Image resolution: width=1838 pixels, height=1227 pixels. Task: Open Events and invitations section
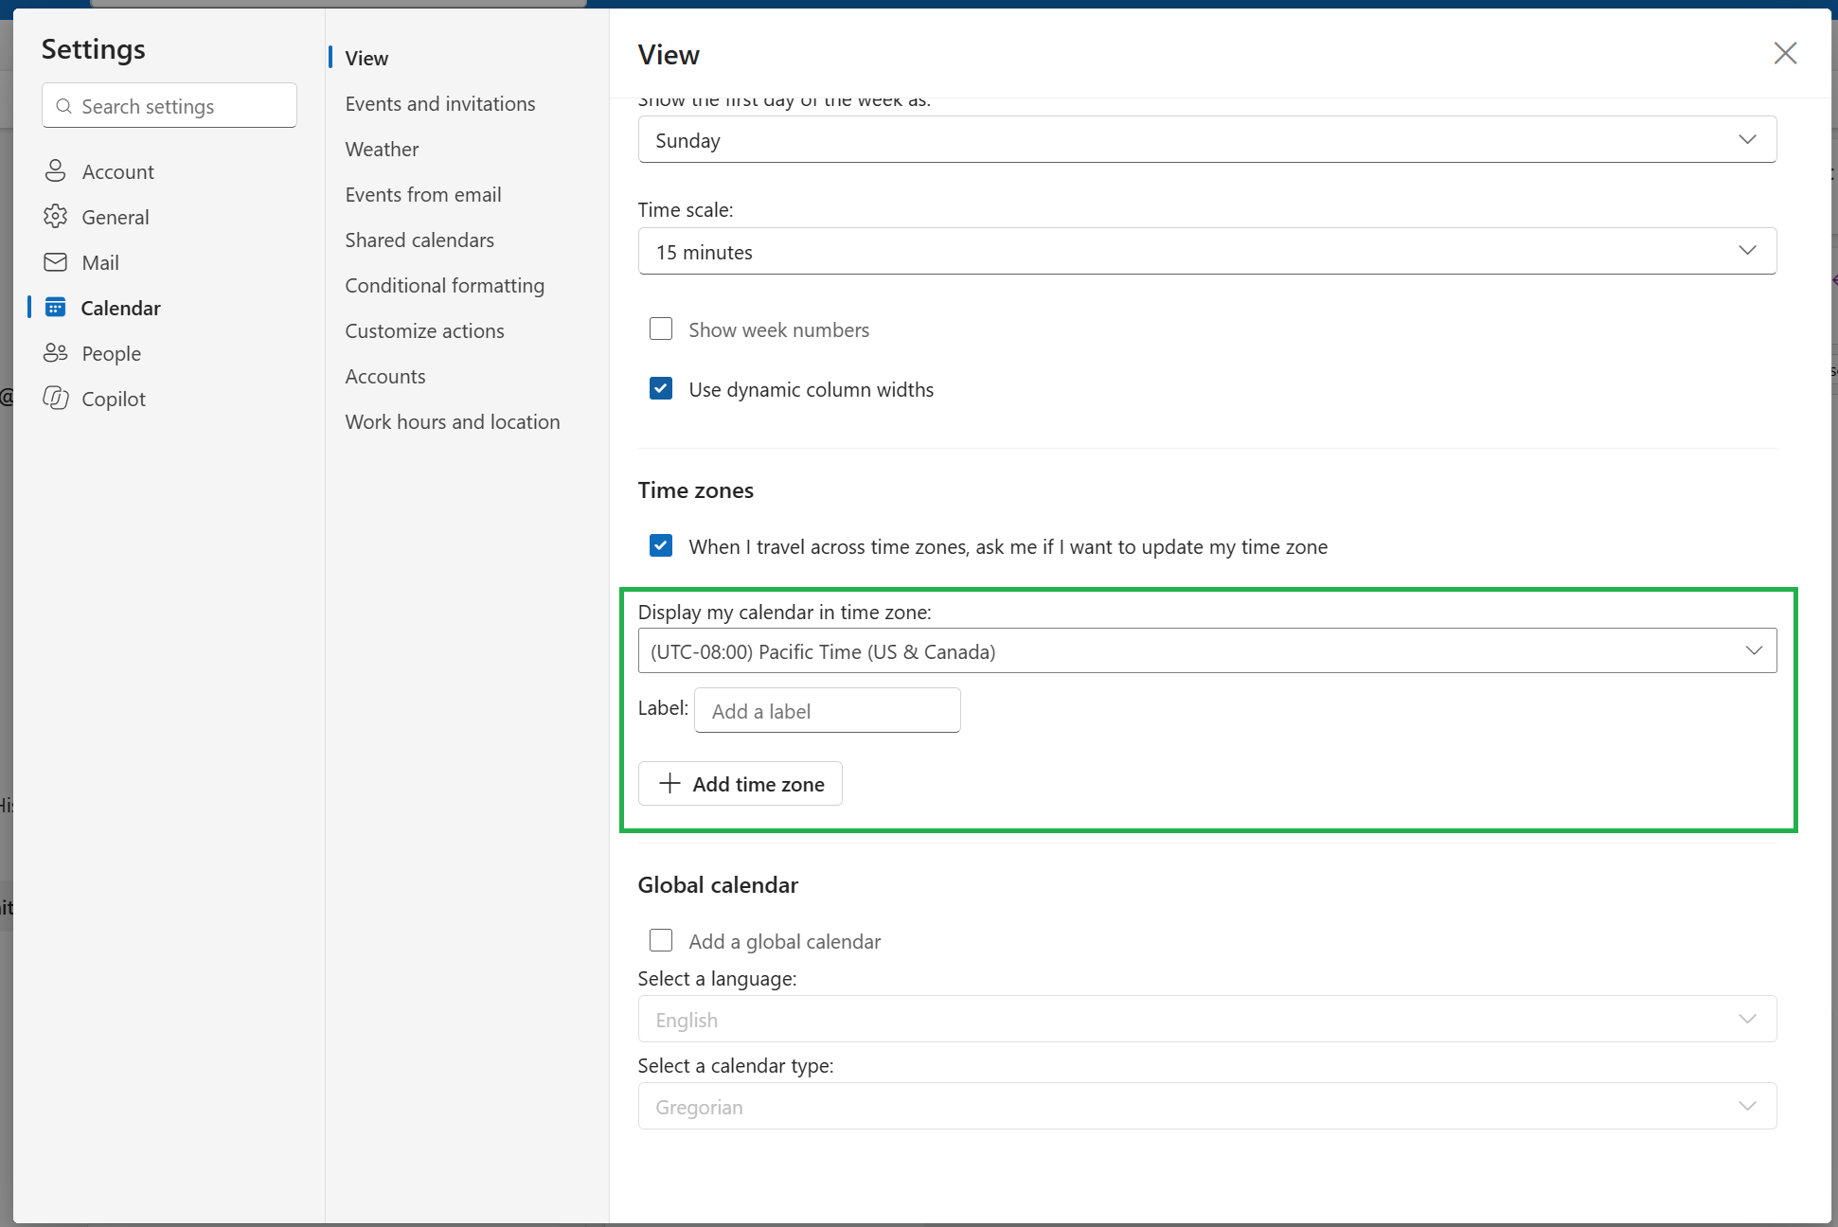click(x=440, y=103)
